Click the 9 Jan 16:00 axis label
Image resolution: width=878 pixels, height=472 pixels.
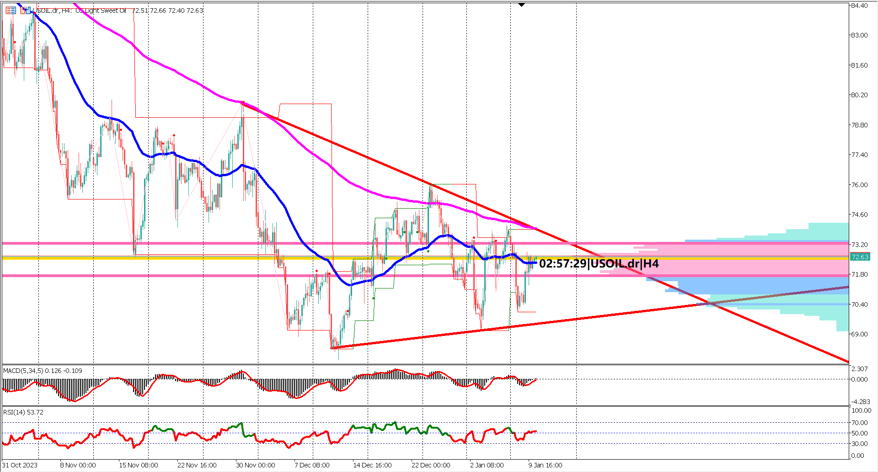pos(546,465)
